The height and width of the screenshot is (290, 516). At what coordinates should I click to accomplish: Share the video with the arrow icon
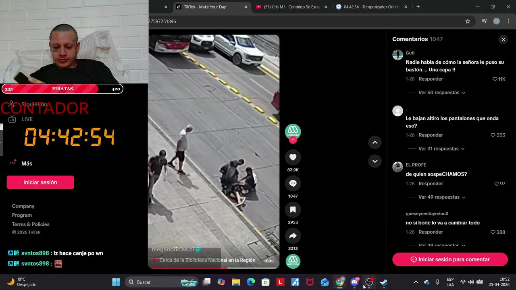[293, 236]
